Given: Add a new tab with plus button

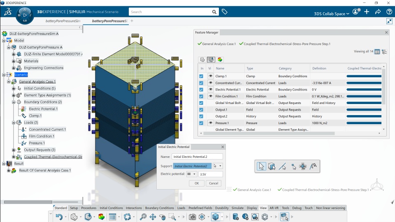Looking at the screenshot, I should click(x=132, y=21).
